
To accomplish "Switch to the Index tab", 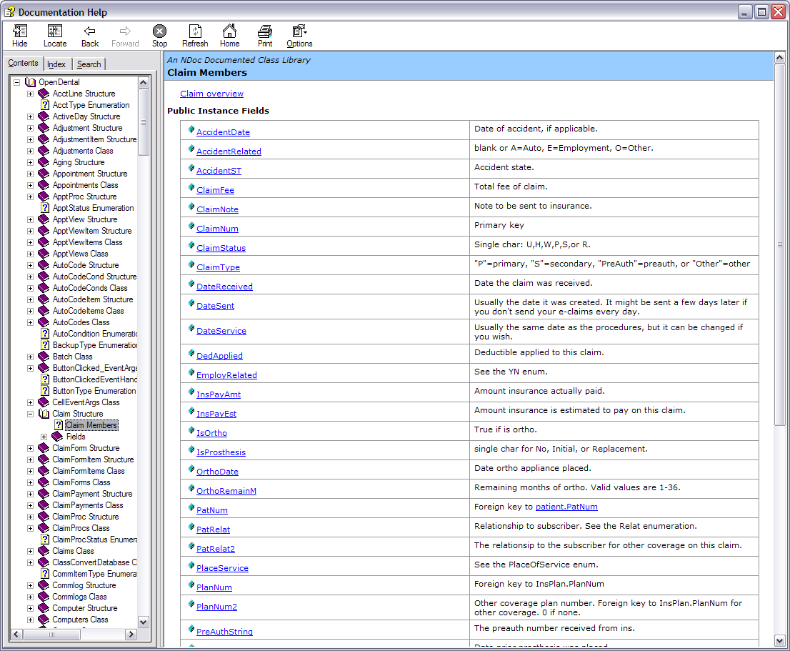I will click(x=56, y=64).
